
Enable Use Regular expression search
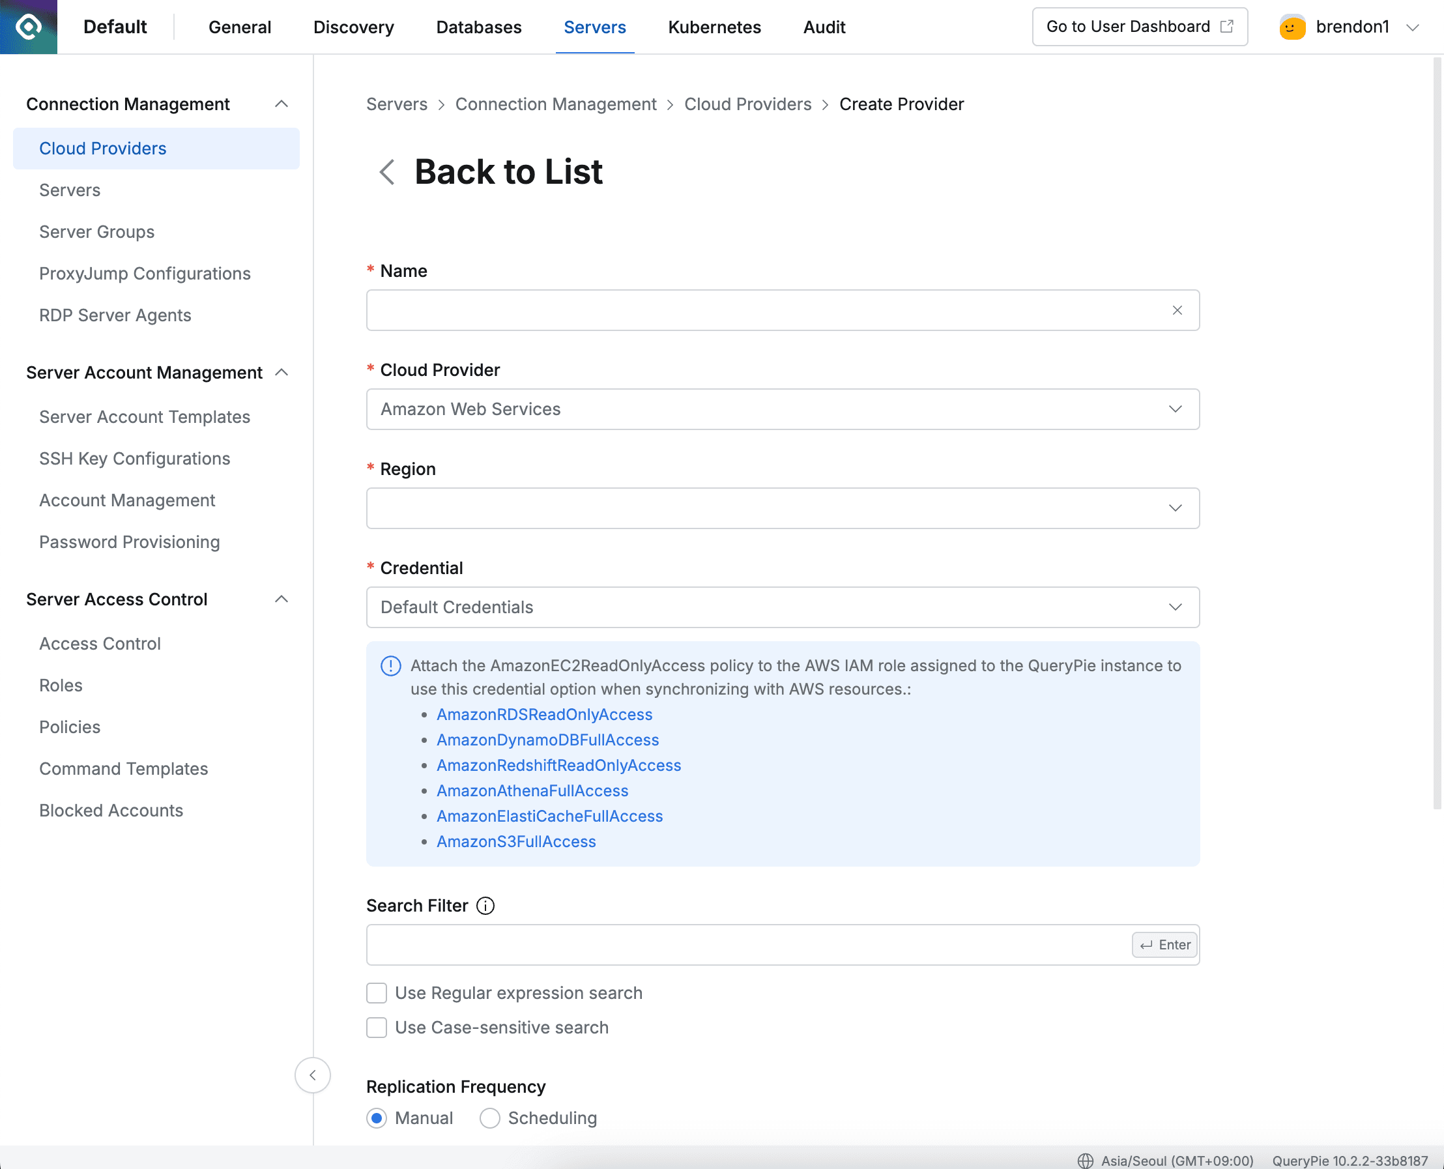377,992
